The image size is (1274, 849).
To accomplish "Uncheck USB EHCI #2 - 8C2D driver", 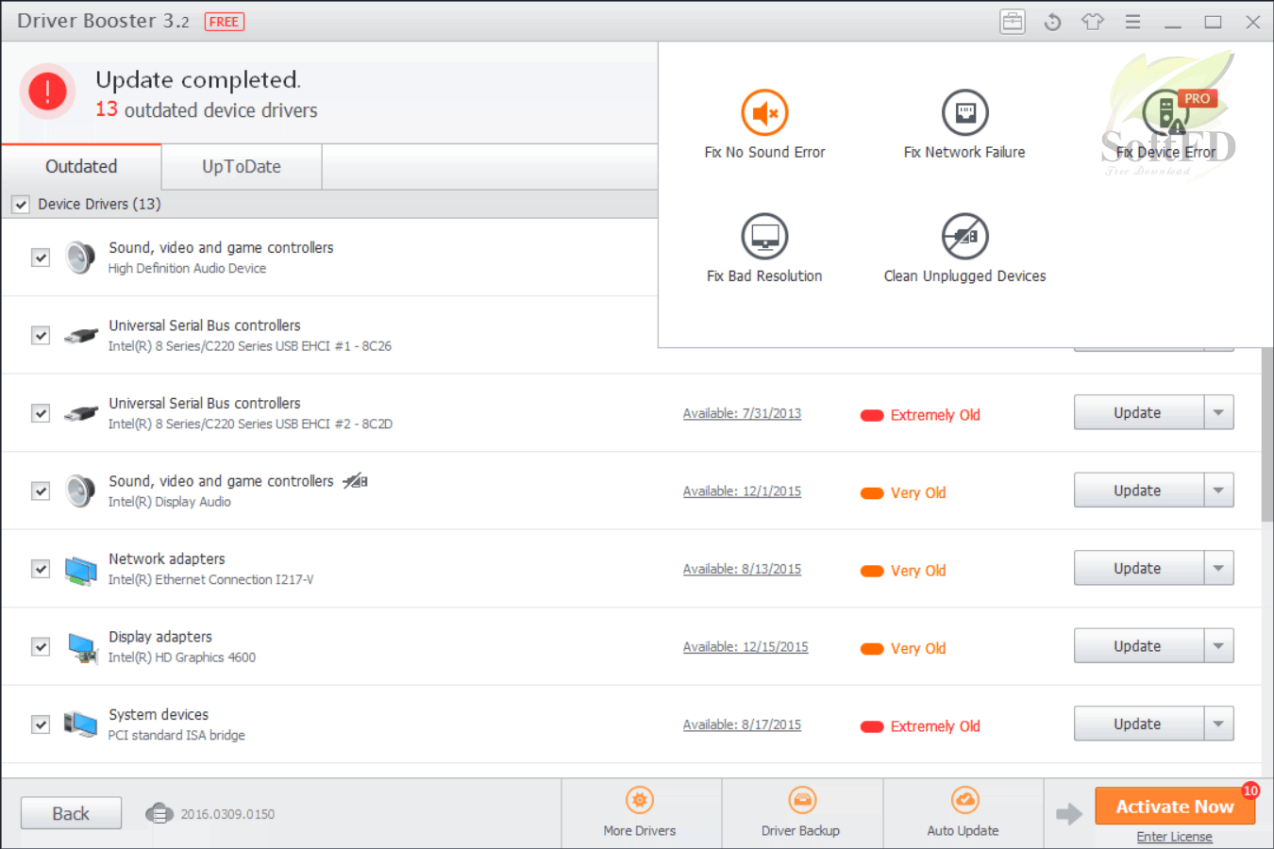I will coord(41,413).
